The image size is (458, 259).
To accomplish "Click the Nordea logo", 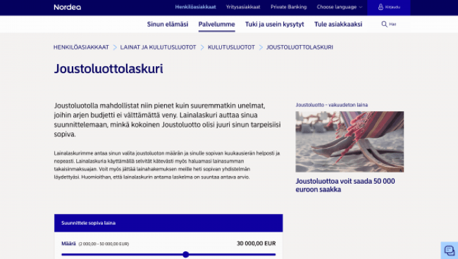I will [x=68, y=7].
